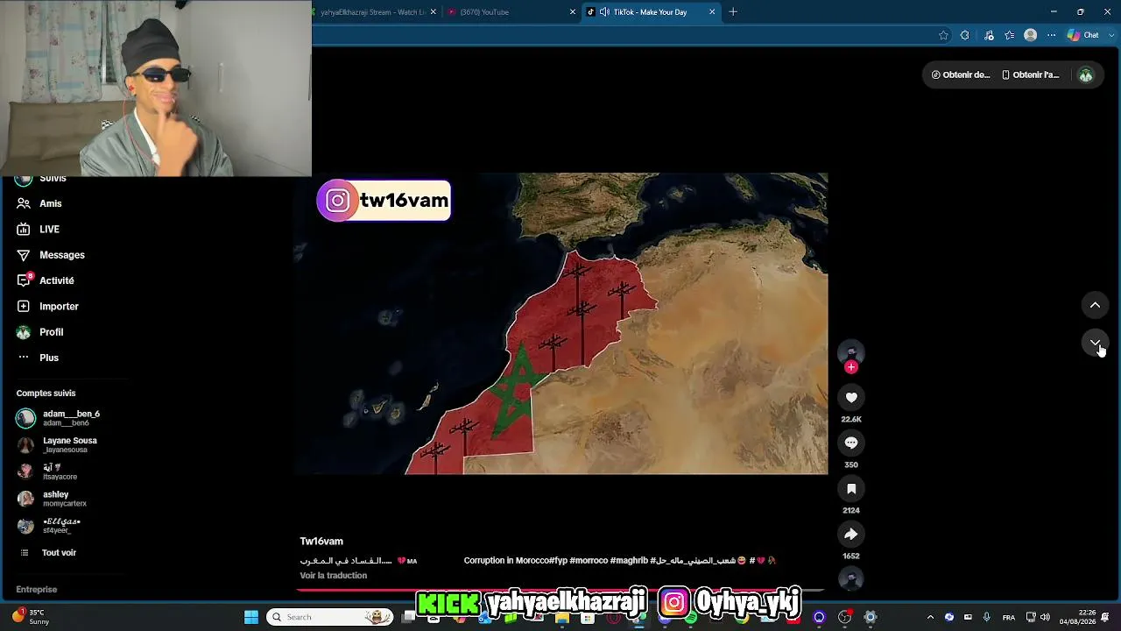Screen dimensions: 1121x631
Task: Open a new browser tab
Action: click(733, 12)
